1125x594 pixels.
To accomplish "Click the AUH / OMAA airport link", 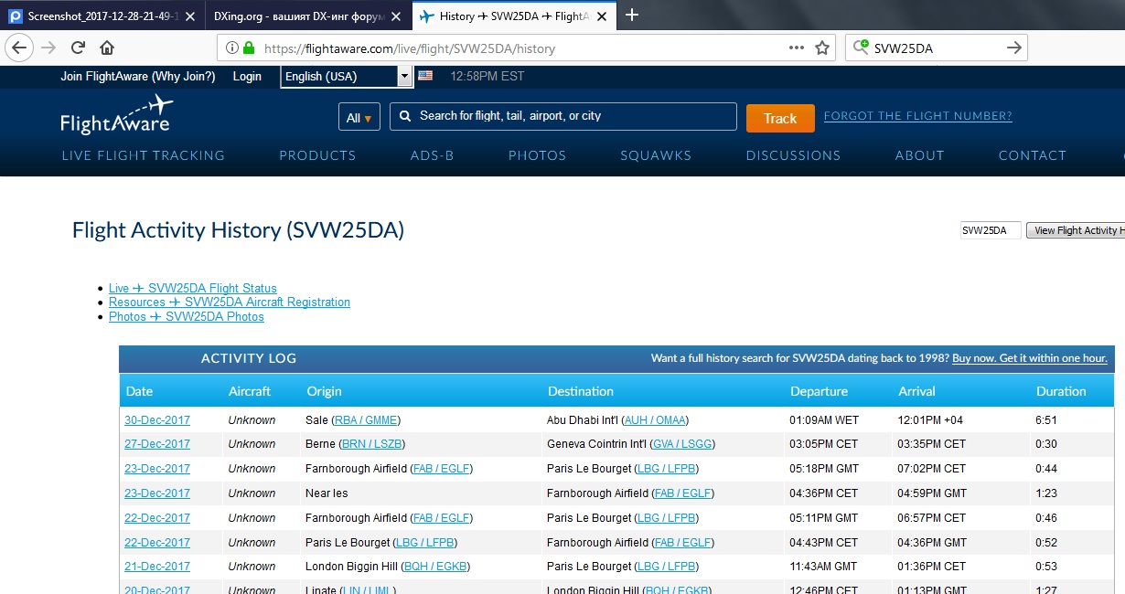I will tap(654, 419).
